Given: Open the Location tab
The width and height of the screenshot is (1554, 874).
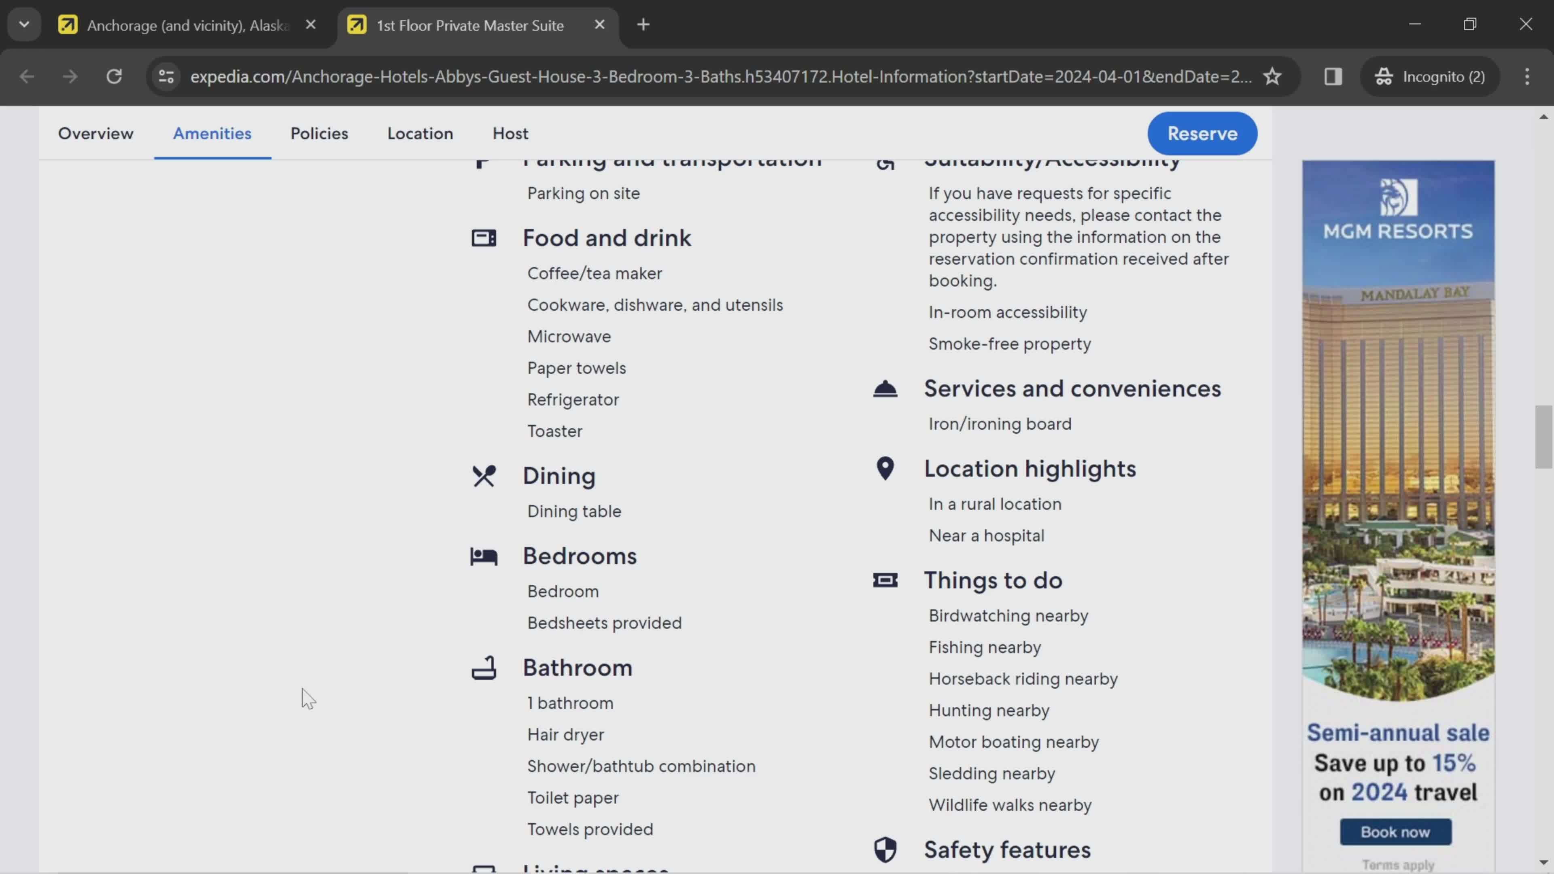Looking at the screenshot, I should point(420,133).
